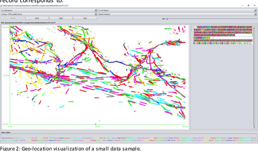Click the 'Supply' class colour label

(46, 140)
